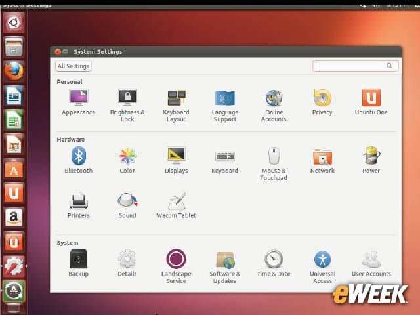Open Keyboard Layout settings

point(177,106)
